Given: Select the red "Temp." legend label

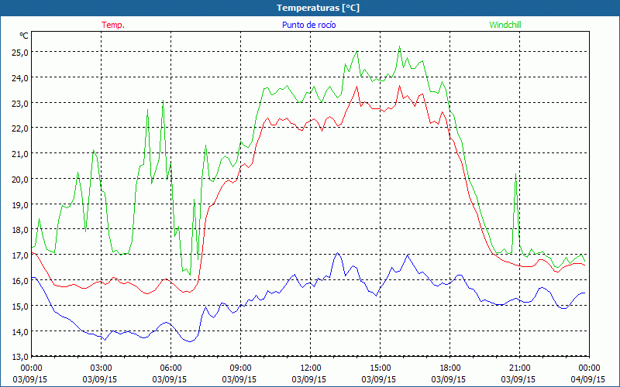Looking at the screenshot, I should 113,25.
